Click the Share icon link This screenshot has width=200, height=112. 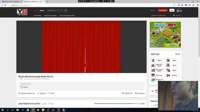click(51, 93)
